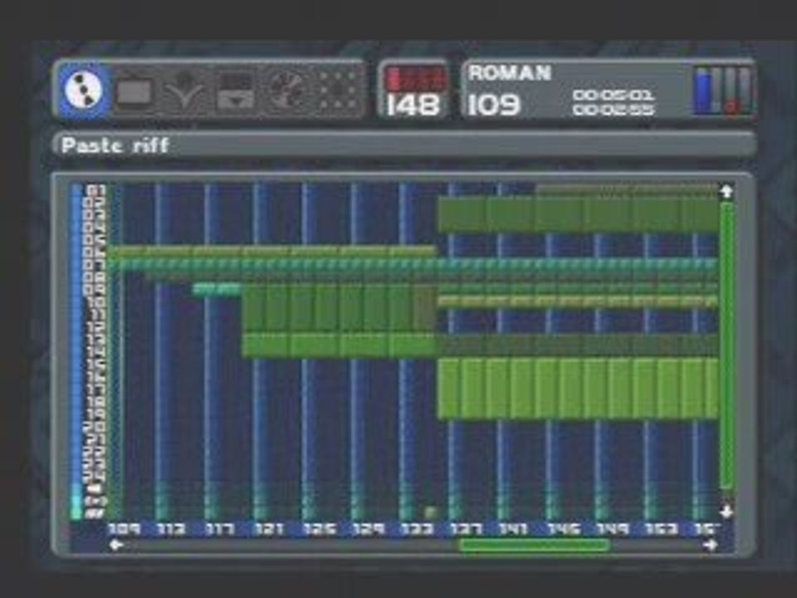The width and height of the screenshot is (797, 598).
Task: Click the down arrow of track scrollbar
Action: 727,511
